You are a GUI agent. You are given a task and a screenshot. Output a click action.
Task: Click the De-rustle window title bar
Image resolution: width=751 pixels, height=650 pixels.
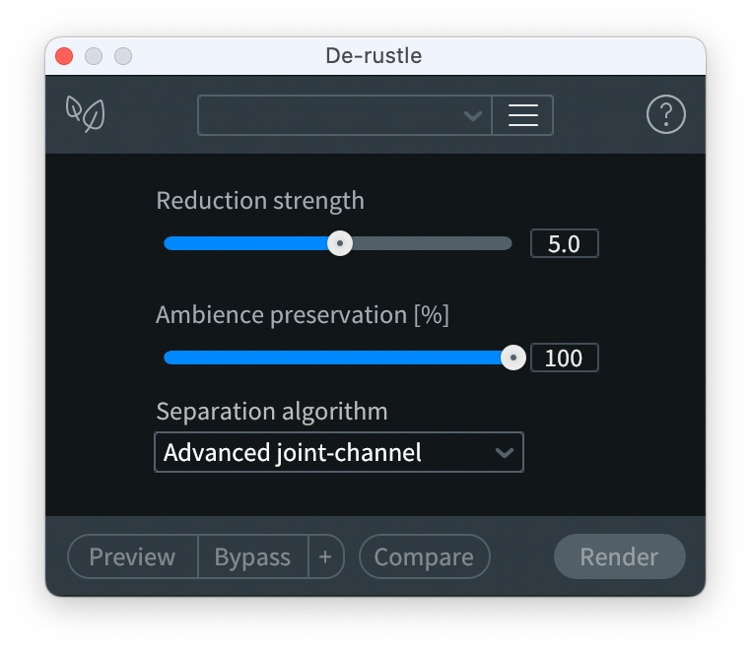click(x=375, y=56)
